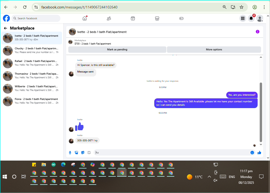Click the chat scroll down arrow
This screenshot has height=193, width=270.
click(x=261, y=145)
